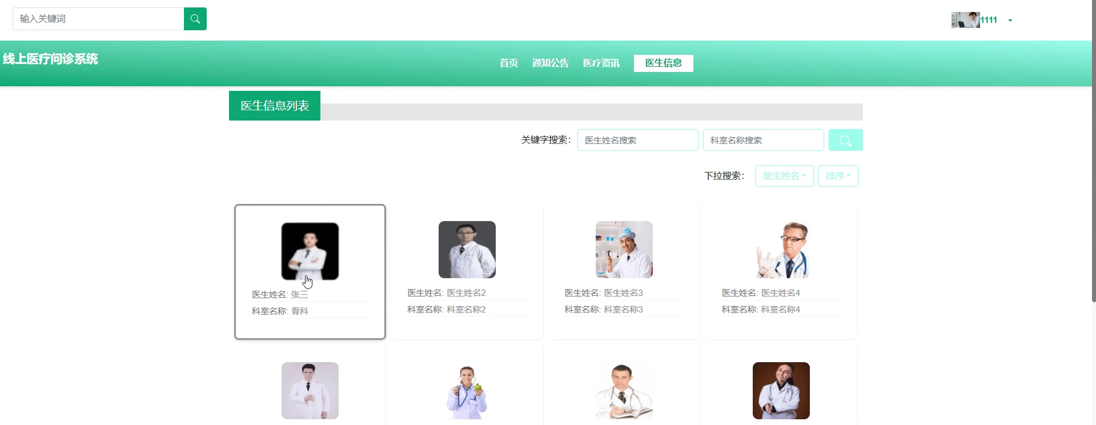Click the 医生姓名: 医生姓名4 text
The height and width of the screenshot is (425, 1096).
coord(761,293)
